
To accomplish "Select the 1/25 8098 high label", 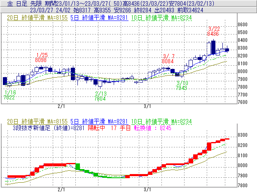I will tap(41, 57).
